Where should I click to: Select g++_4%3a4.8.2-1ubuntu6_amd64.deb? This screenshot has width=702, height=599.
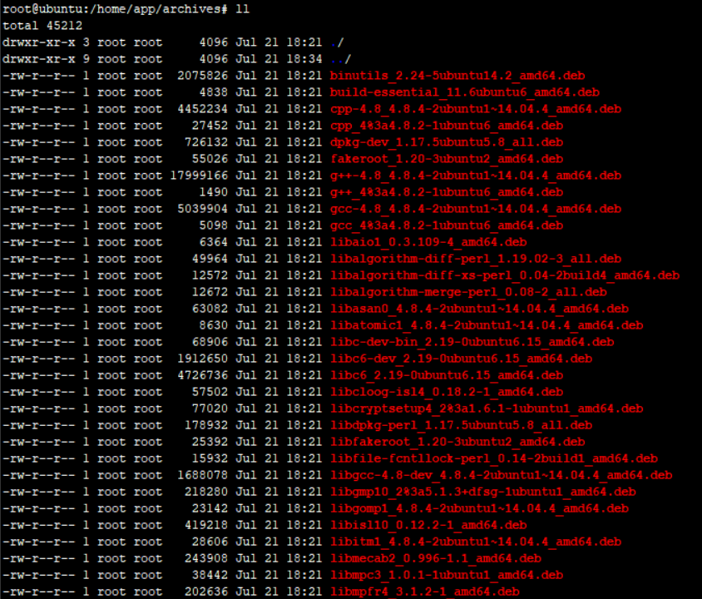447,192
